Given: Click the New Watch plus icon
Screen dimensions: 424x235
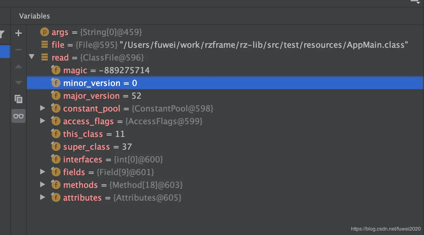Looking at the screenshot, I should tap(18, 33).
